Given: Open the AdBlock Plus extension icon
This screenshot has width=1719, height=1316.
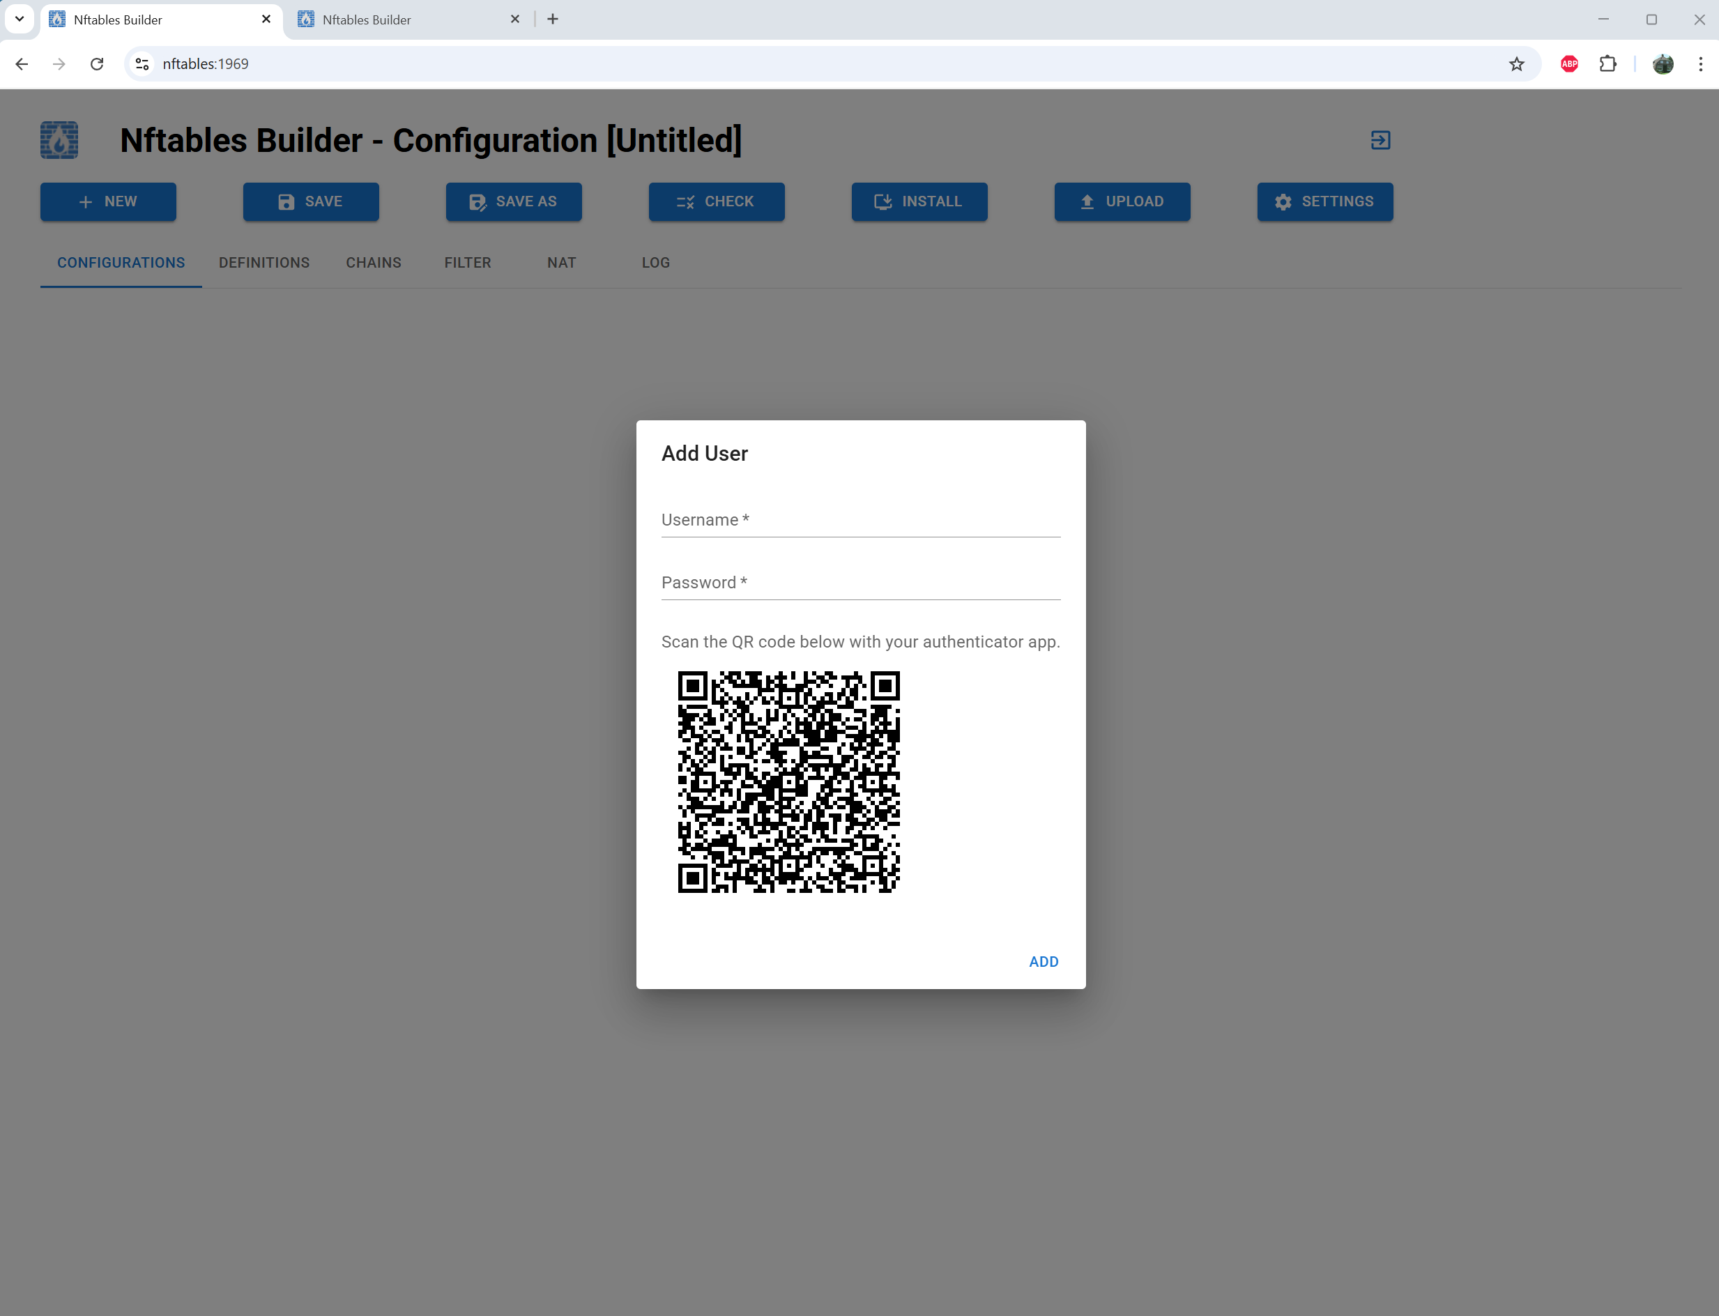Looking at the screenshot, I should [1568, 63].
